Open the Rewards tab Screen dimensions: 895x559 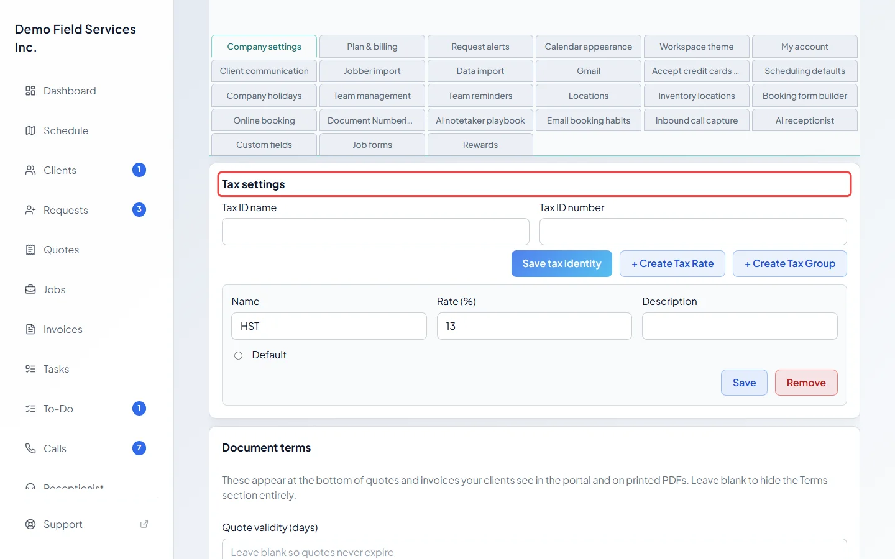click(480, 145)
